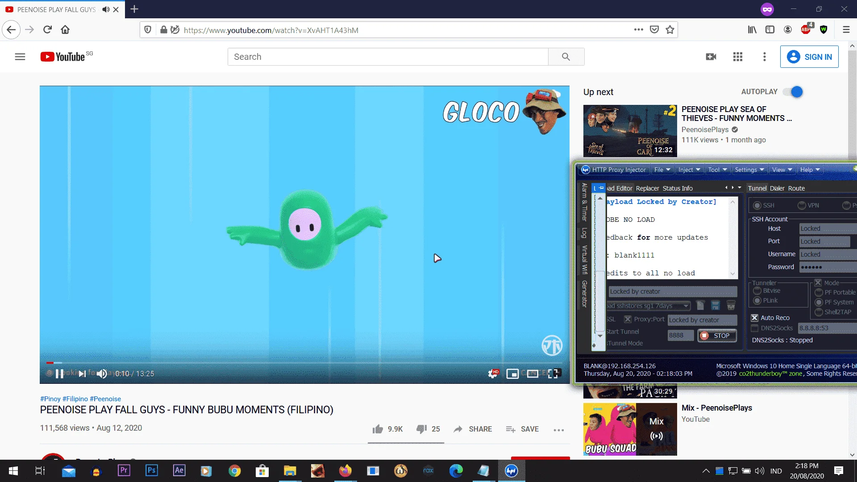Click the YouTube search magnifier button

point(566,57)
